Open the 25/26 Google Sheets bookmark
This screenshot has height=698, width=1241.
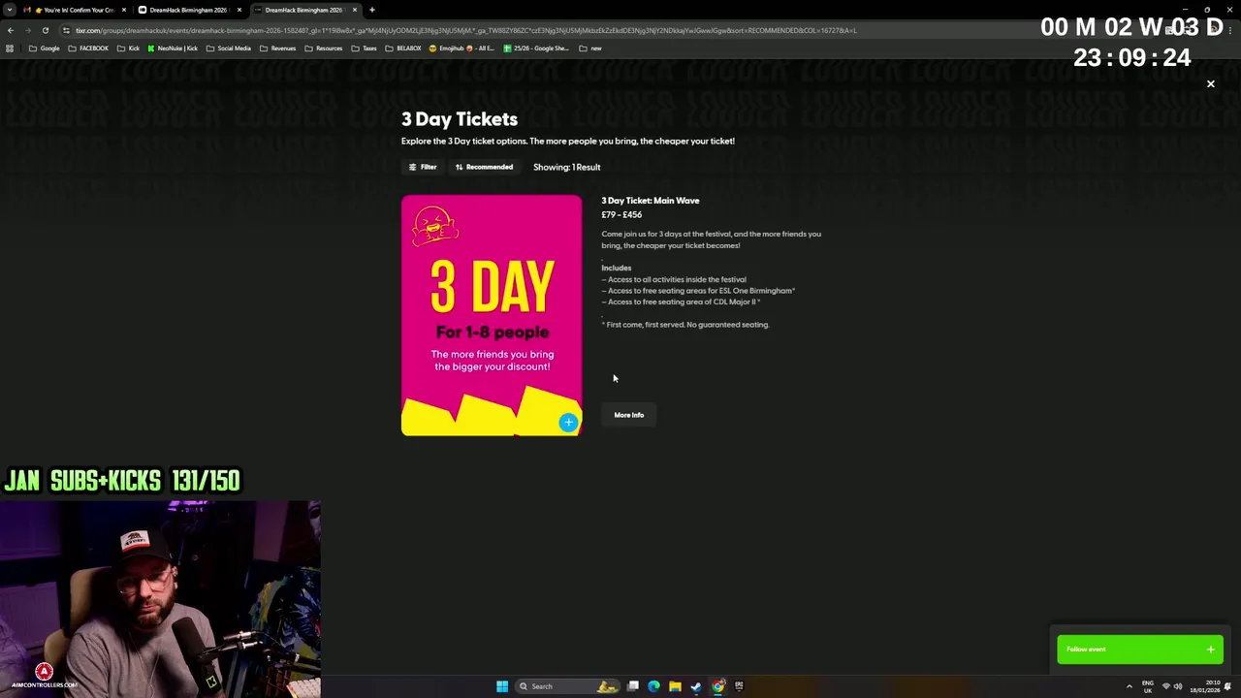coord(536,48)
